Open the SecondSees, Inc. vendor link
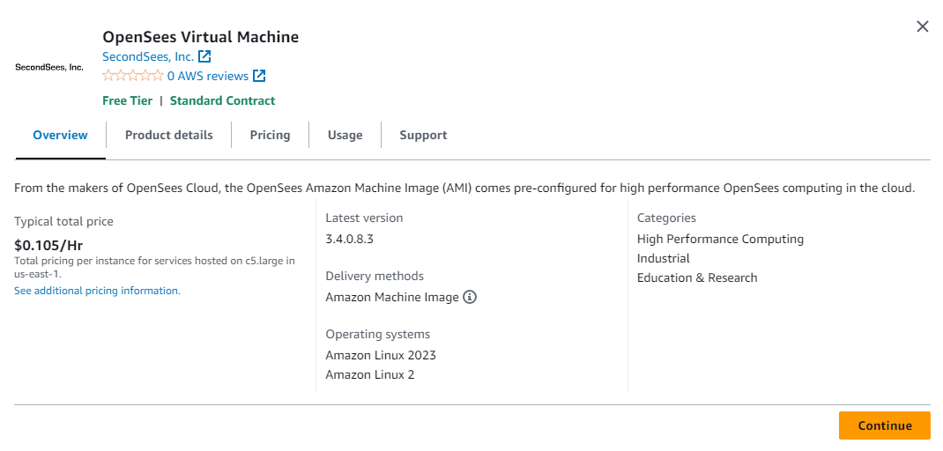 148,56
